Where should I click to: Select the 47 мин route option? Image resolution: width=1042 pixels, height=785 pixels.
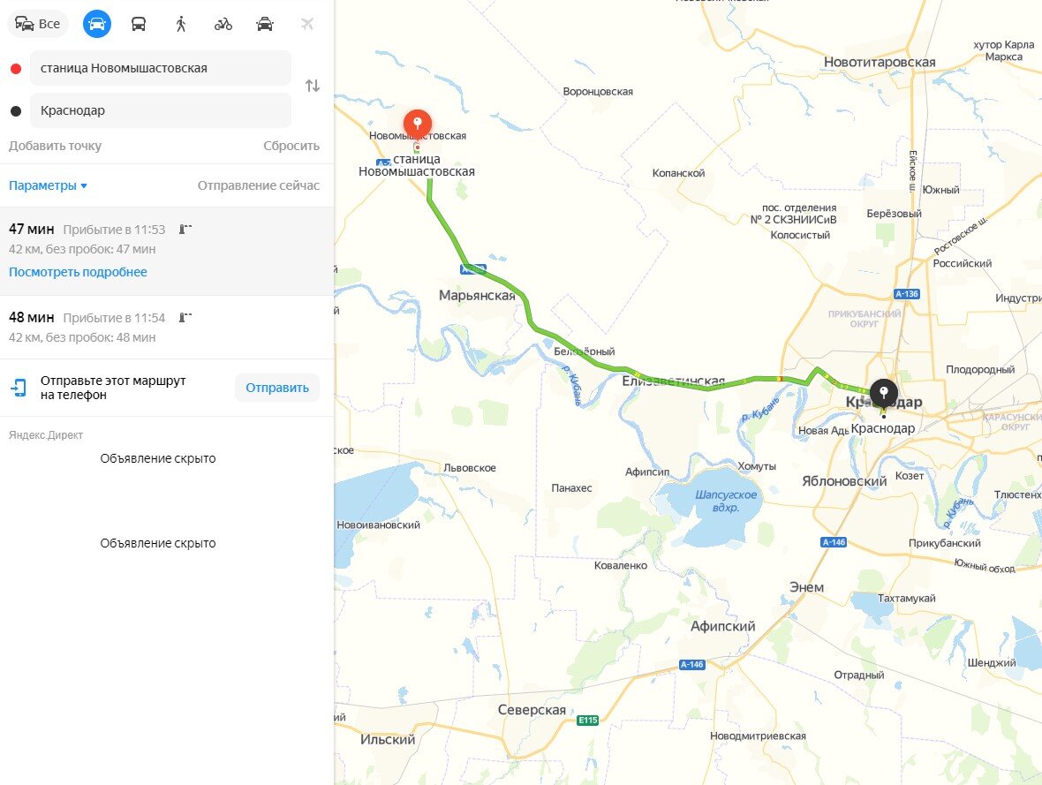167,251
